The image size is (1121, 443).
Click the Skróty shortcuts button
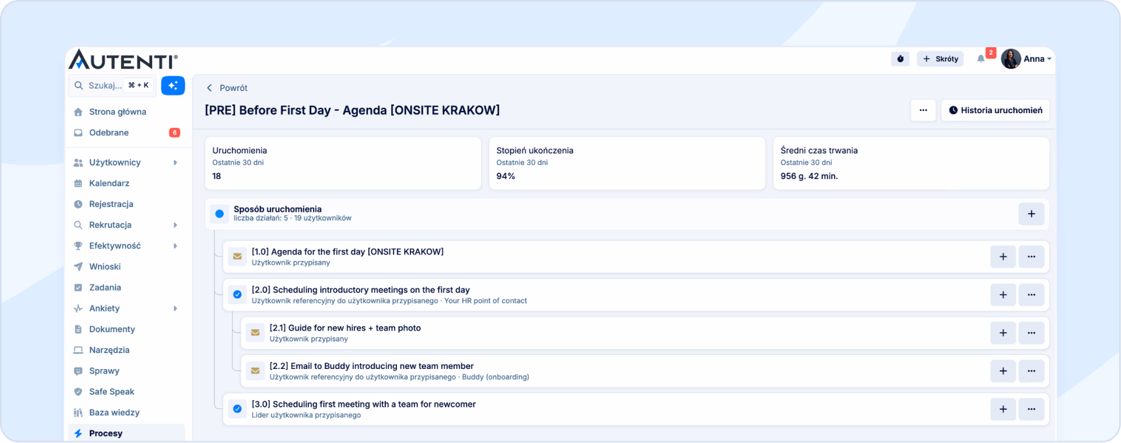pos(940,59)
